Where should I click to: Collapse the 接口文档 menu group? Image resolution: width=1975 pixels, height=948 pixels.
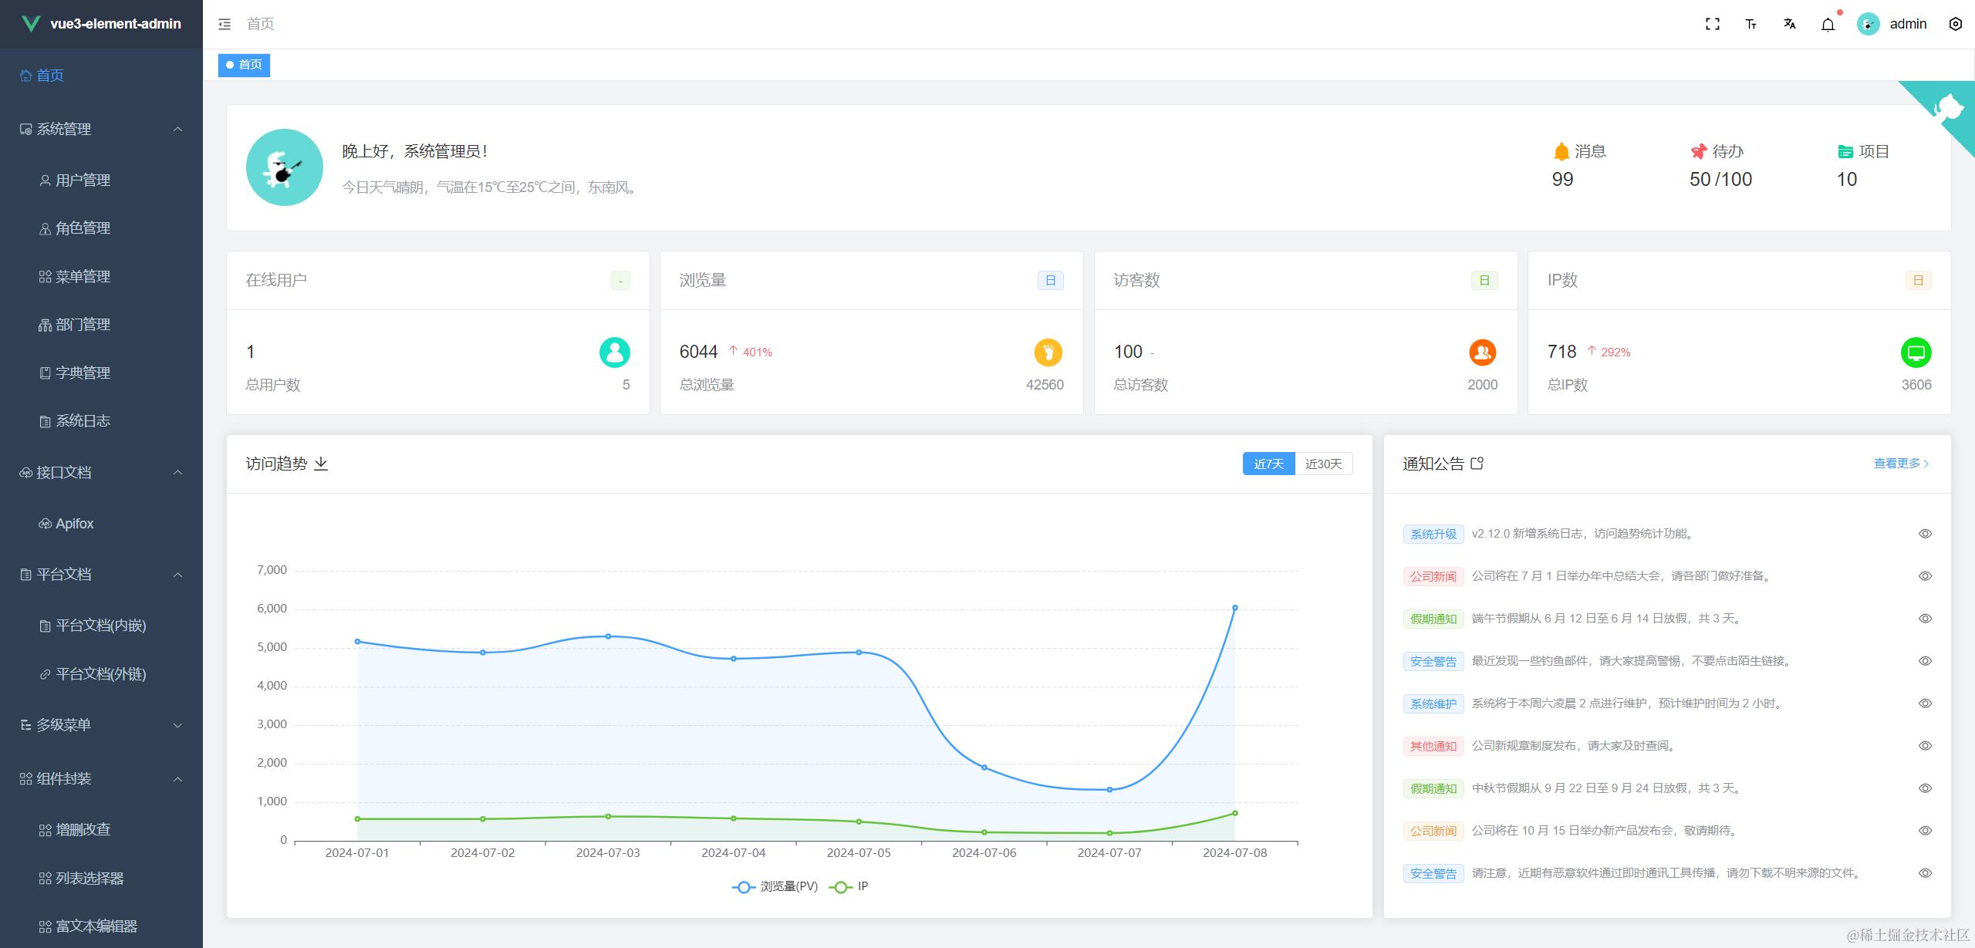[101, 473]
